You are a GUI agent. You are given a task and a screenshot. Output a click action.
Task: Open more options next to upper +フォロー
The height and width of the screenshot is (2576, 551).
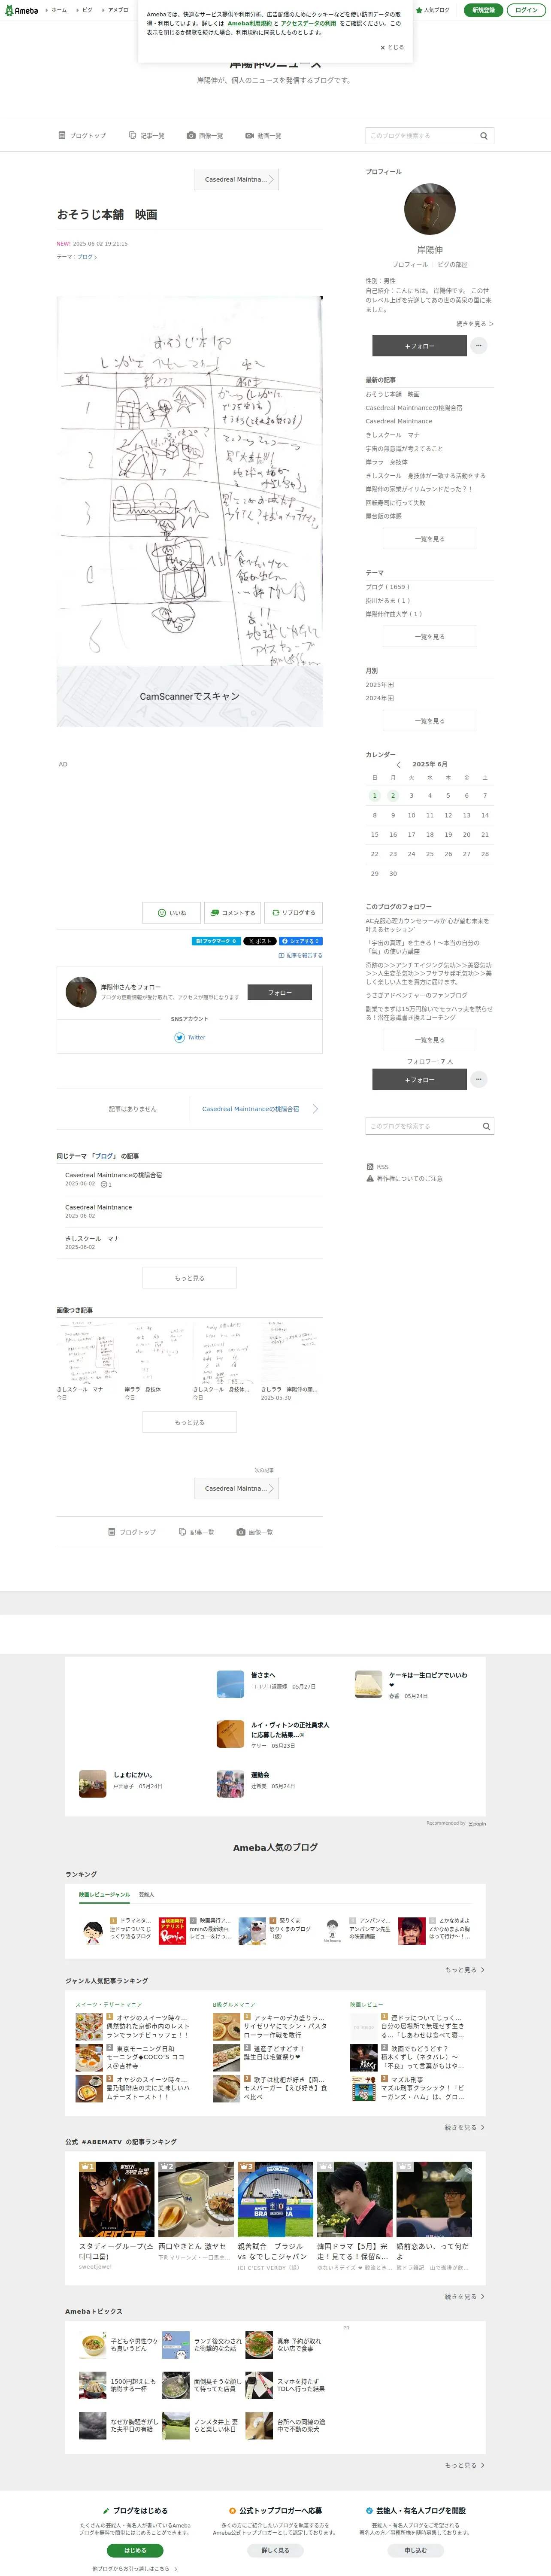479,346
